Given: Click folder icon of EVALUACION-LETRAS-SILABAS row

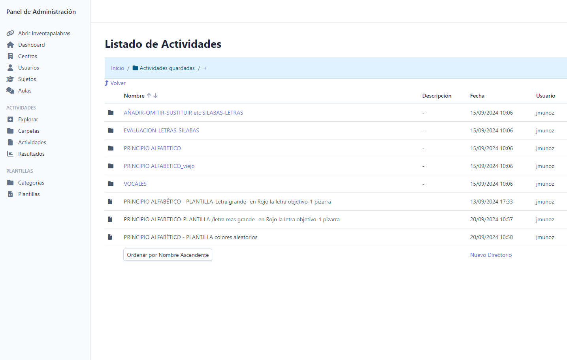Looking at the screenshot, I should 111,130.
